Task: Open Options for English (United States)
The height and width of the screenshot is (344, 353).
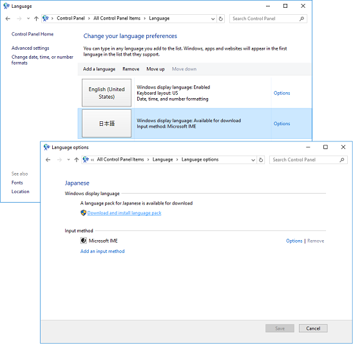Action: point(281,93)
